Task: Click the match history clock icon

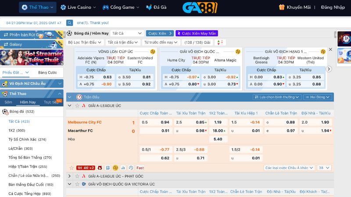Action: tap(131, 168)
